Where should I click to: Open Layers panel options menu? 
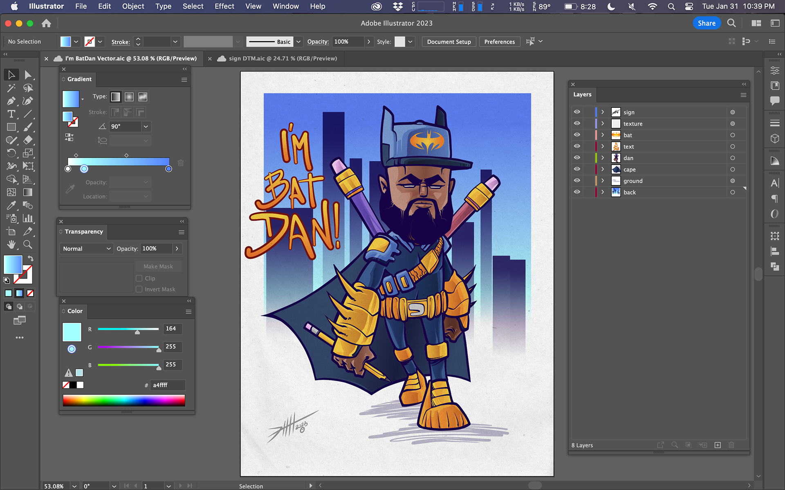(x=744, y=95)
